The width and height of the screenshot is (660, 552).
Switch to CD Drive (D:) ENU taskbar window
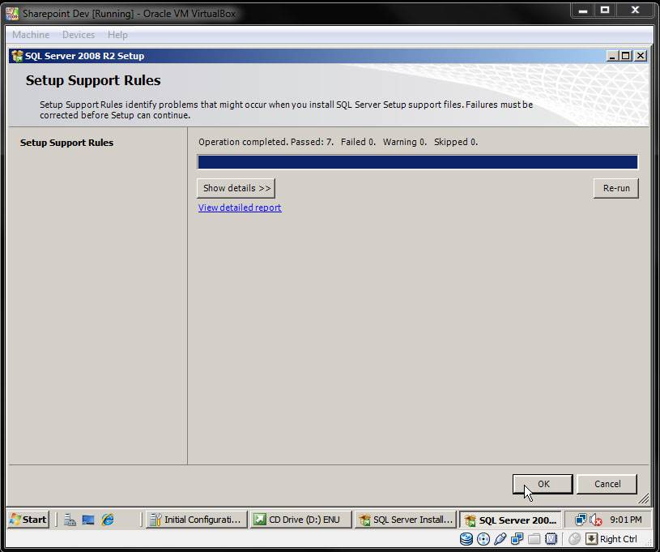(301, 520)
